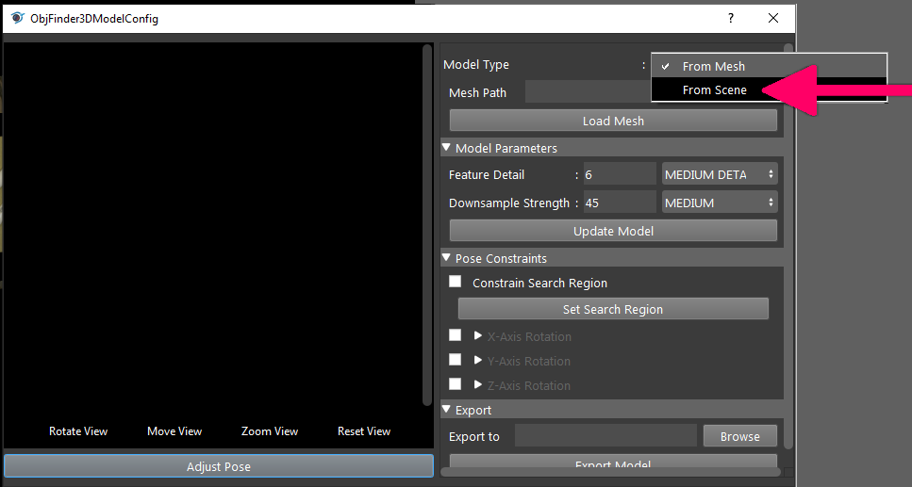Click the ObjFinder3DModelConfig app icon
Screen dimensions: 912x487
[x=18, y=18]
